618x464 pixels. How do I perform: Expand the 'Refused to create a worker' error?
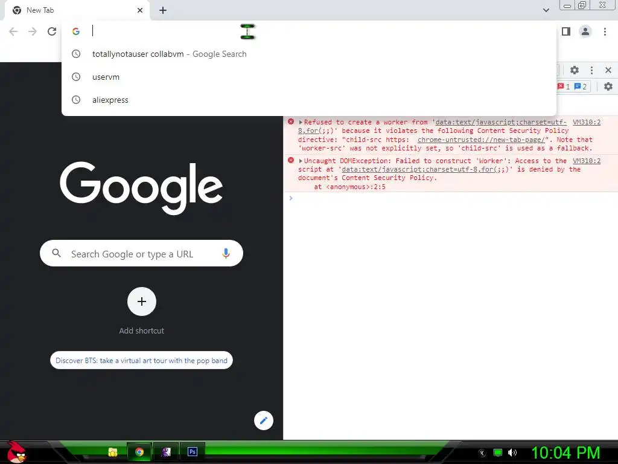301,122
